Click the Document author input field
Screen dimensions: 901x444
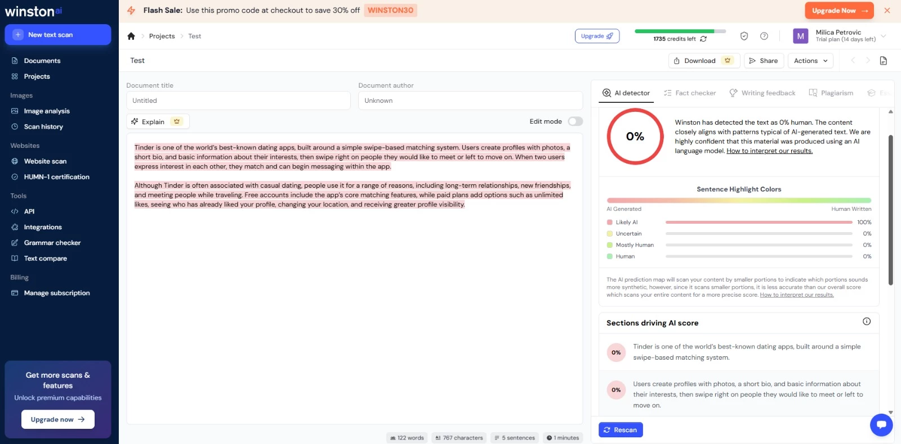(x=470, y=101)
